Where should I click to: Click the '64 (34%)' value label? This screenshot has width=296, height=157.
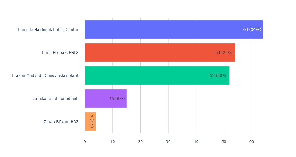(252, 30)
